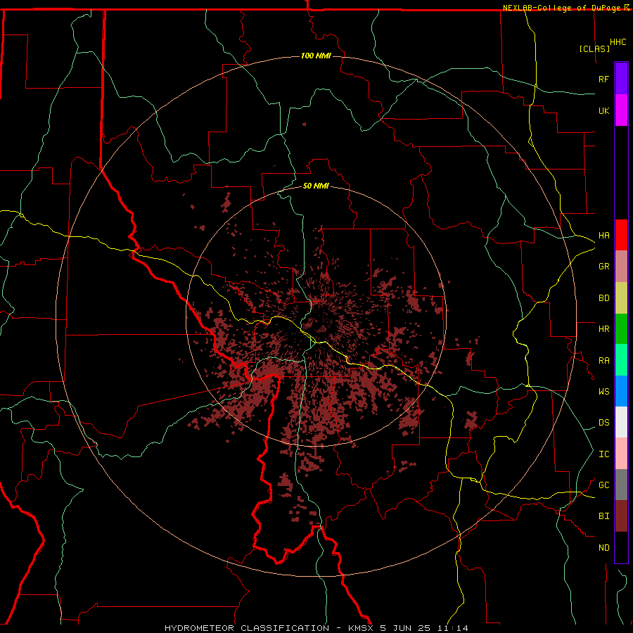The image size is (633, 633).
Task: Choose the brown BI legend swatch
Action: click(x=621, y=516)
